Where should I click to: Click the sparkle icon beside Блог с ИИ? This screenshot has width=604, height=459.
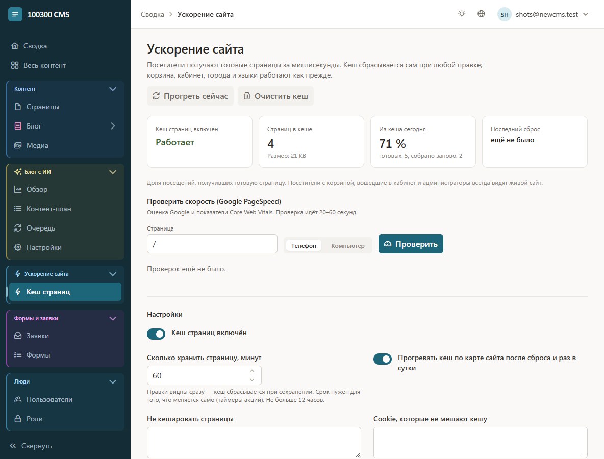coord(18,172)
